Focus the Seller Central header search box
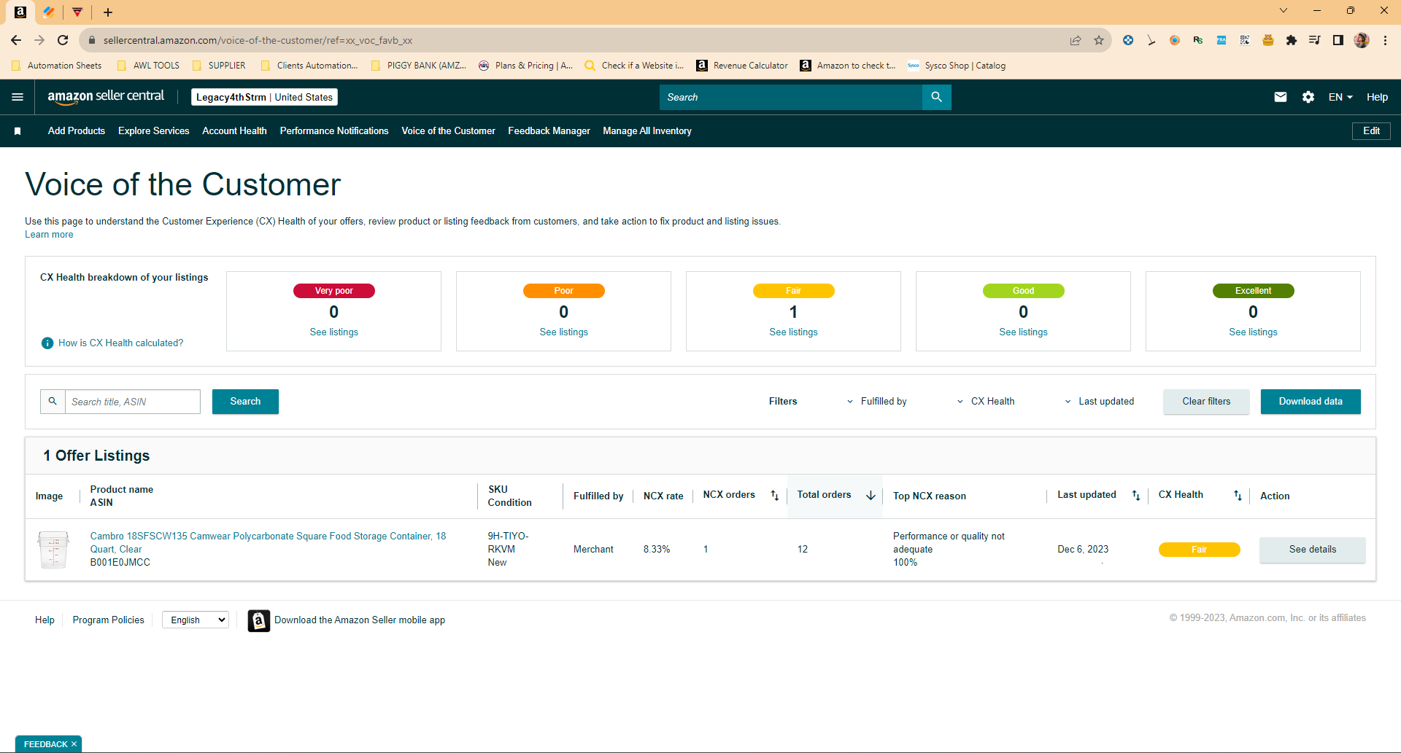Viewport: 1401px width, 753px height. pyautogui.click(x=791, y=97)
